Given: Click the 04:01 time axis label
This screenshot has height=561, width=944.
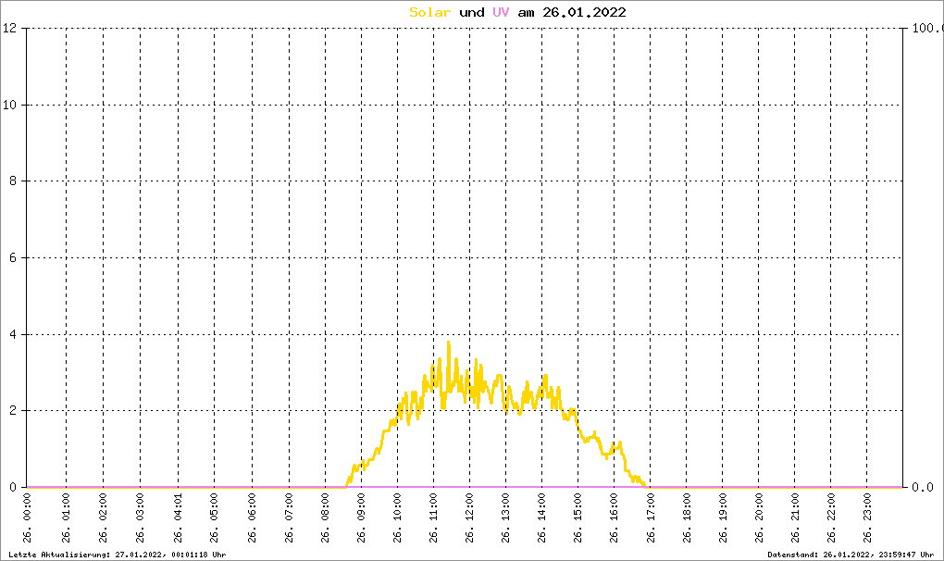Looking at the screenshot, I should pyautogui.click(x=179, y=518).
